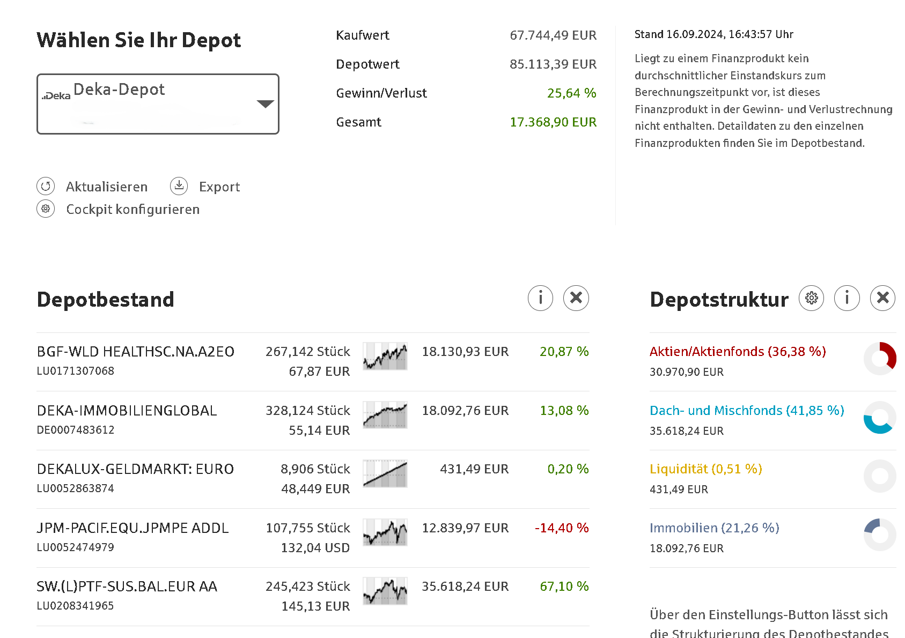
Task: Select the Dach- und Mischfonds category
Action: tap(746, 411)
